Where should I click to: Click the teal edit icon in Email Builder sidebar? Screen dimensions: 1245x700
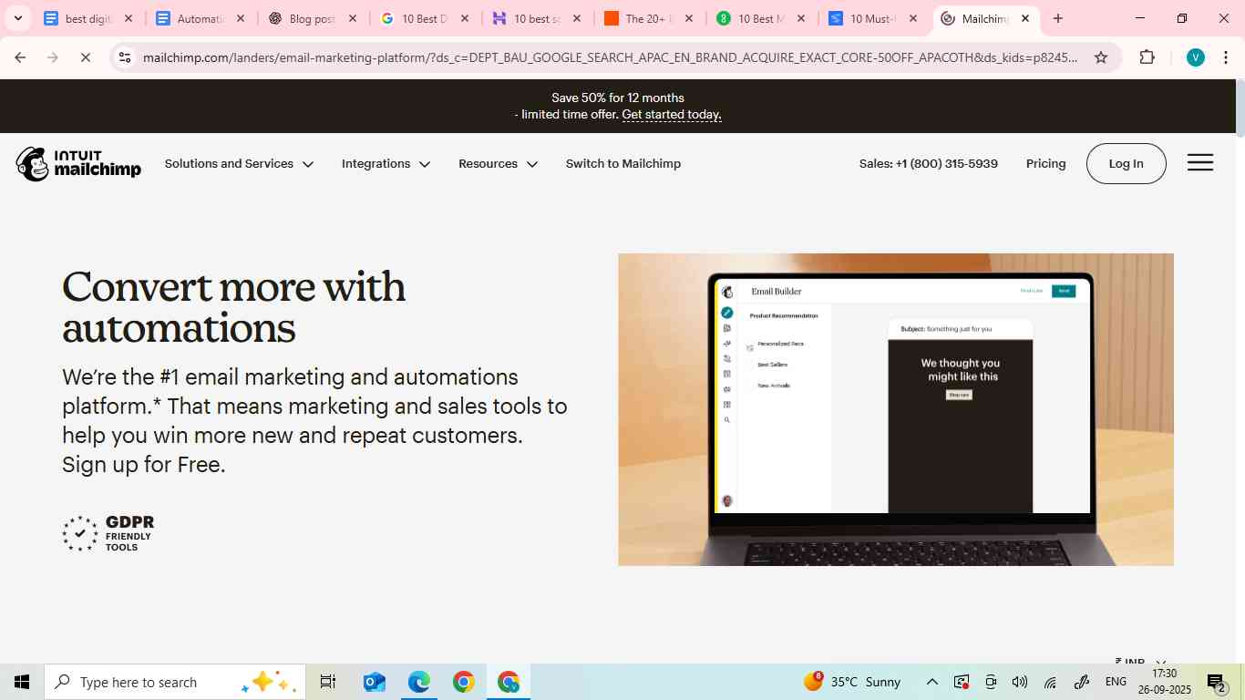click(x=726, y=312)
